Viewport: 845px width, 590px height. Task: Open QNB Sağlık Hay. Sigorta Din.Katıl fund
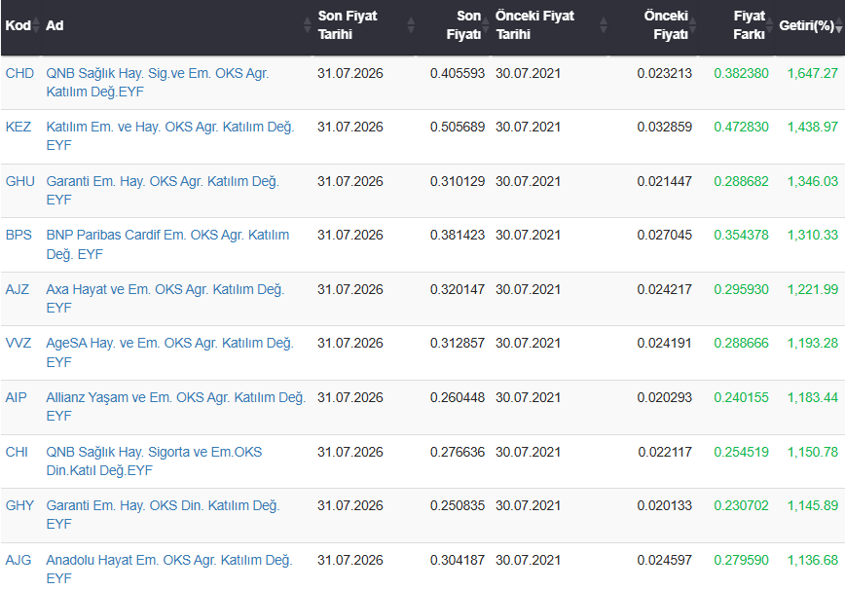(x=154, y=461)
